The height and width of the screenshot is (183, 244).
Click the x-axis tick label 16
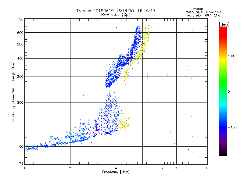pyautogui.click(x=207, y=168)
